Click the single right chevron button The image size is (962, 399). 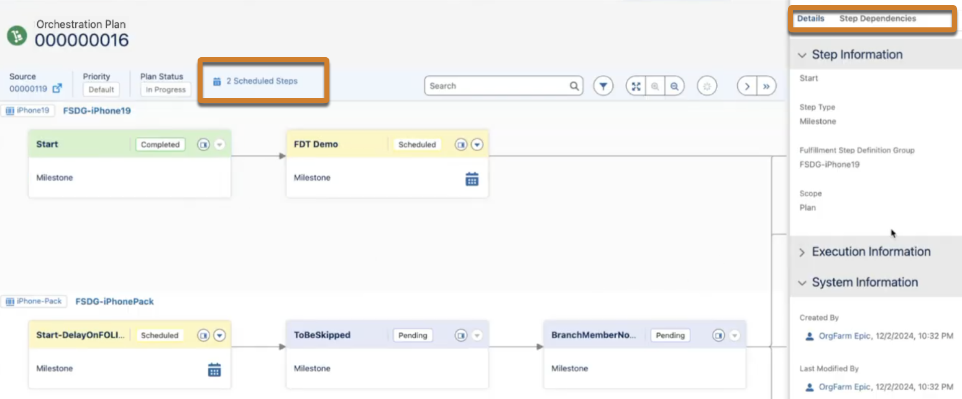click(747, 86)
